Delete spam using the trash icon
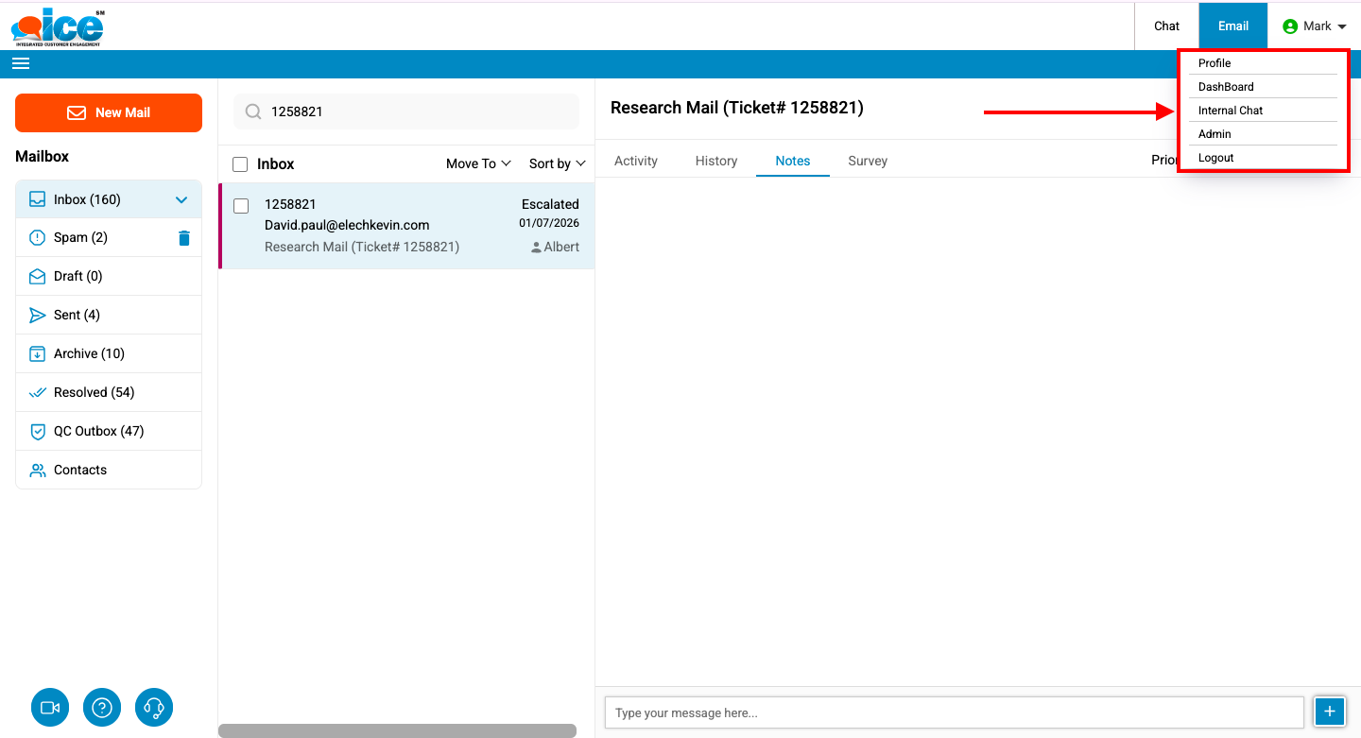 coord(184,238)
